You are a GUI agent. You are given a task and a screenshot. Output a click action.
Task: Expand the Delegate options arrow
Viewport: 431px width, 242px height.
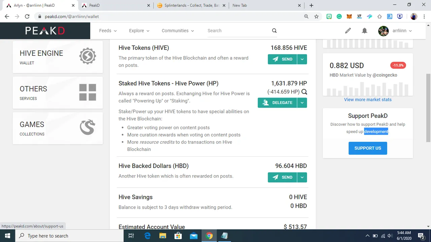[x=302, y=103]
